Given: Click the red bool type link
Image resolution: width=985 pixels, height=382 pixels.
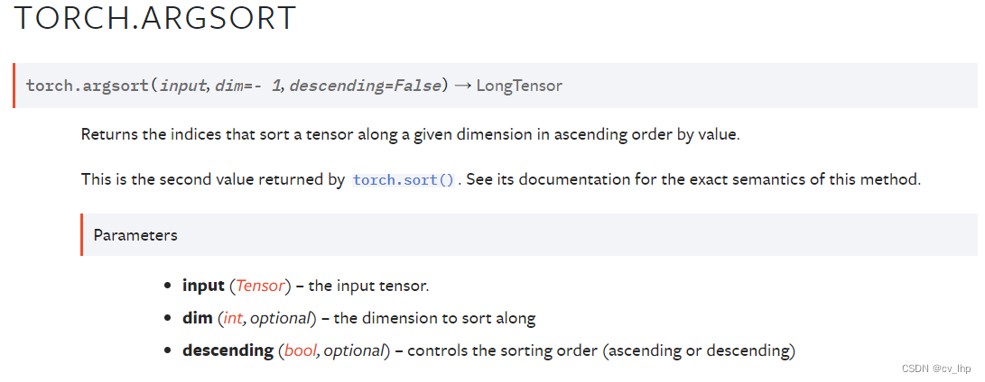Looking at the screenshot, I should point(301,350).
